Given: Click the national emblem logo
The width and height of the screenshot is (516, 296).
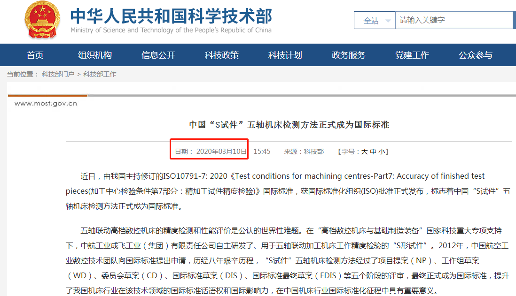Looking at the screenshot, I should pyautogui.click(x=41, y=20).
